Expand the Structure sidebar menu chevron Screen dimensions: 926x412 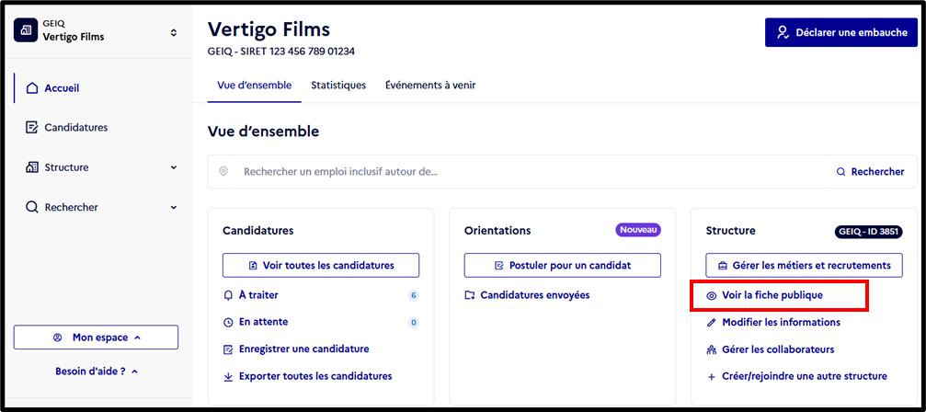pos(174,167)
